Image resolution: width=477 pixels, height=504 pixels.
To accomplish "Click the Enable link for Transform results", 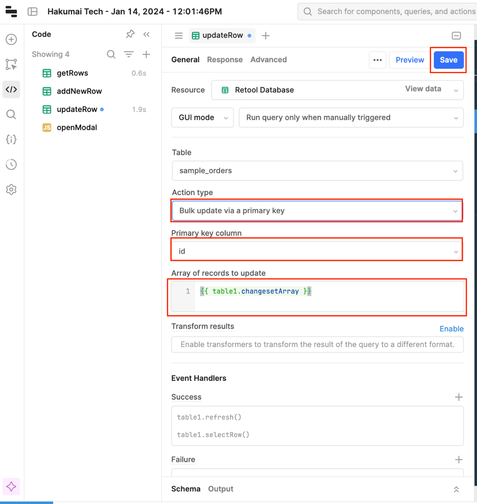I will pos(451,329).
